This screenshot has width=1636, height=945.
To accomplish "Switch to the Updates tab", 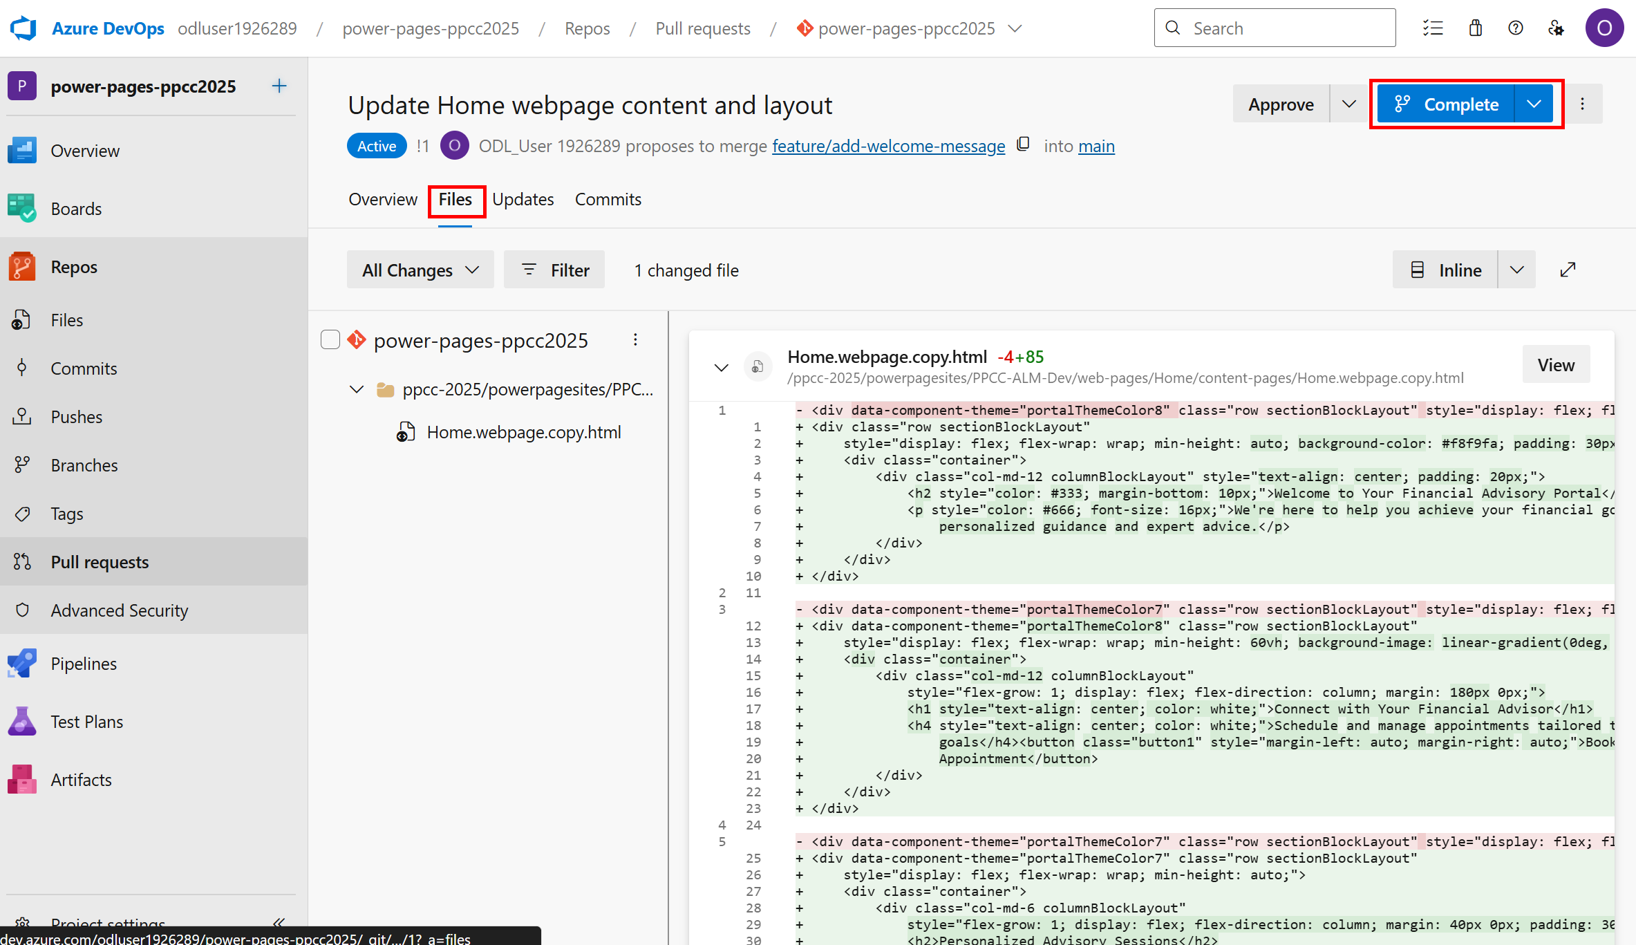I will [523, 199].
